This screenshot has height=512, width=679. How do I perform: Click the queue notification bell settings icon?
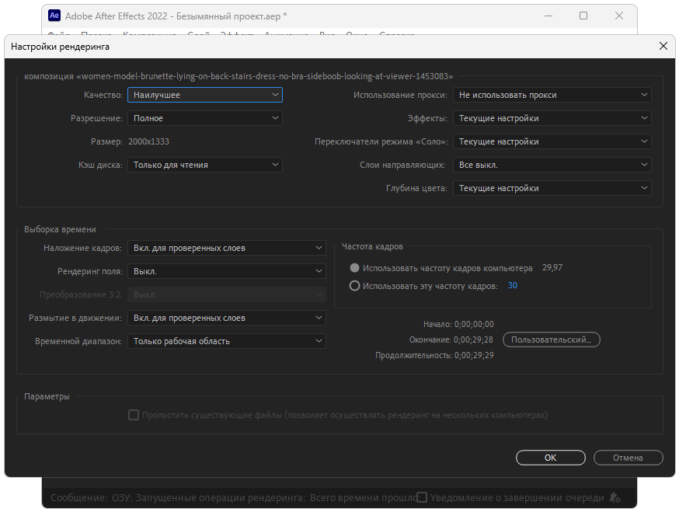pyautogui.click(x=615, y=498)
